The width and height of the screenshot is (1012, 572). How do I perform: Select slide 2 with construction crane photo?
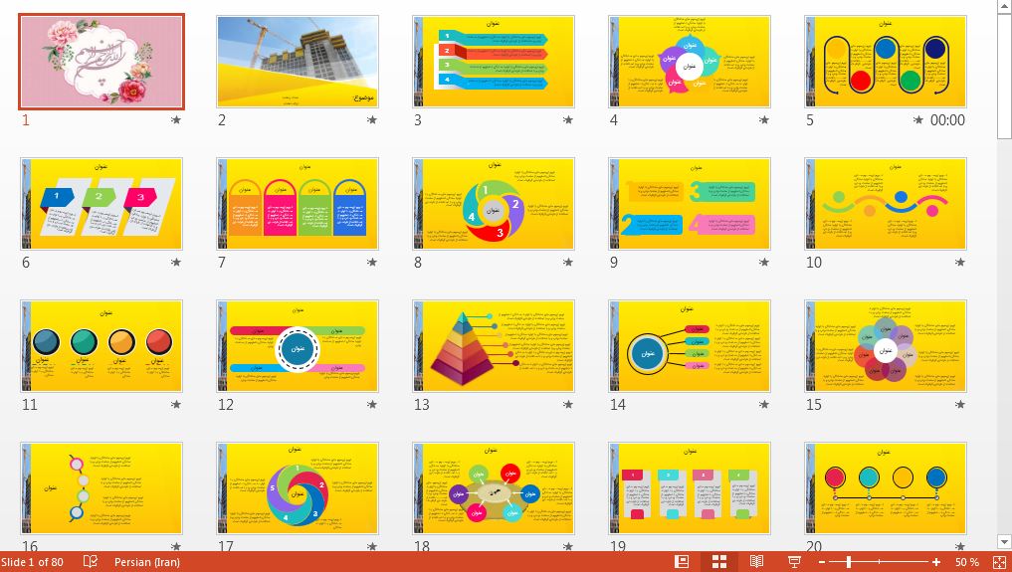(x=298, y=62)
